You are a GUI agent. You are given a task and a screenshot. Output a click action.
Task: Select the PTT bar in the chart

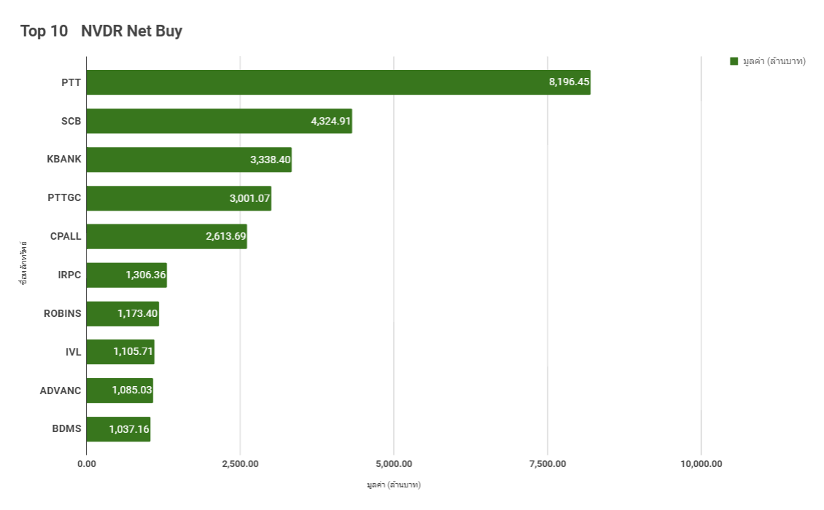coord(338,82)
